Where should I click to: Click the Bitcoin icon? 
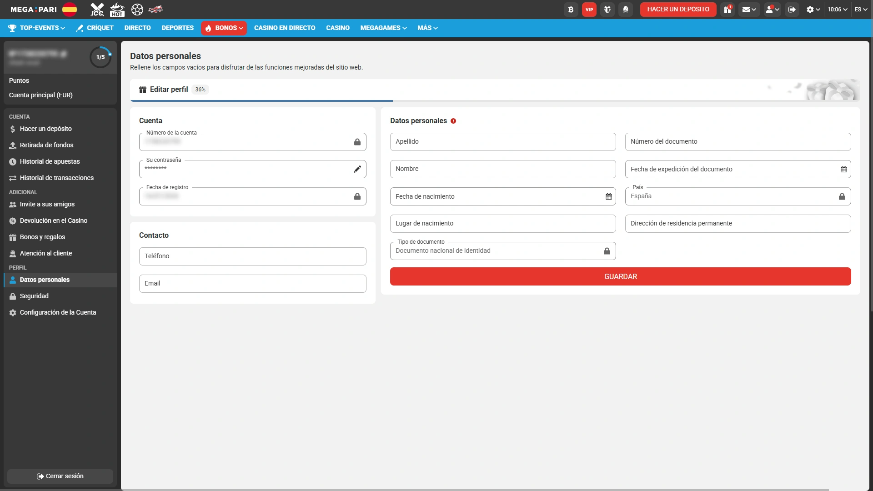pos(571,9)
